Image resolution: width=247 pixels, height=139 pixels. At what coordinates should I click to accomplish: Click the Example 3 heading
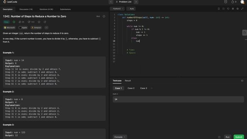coord(8,125)
